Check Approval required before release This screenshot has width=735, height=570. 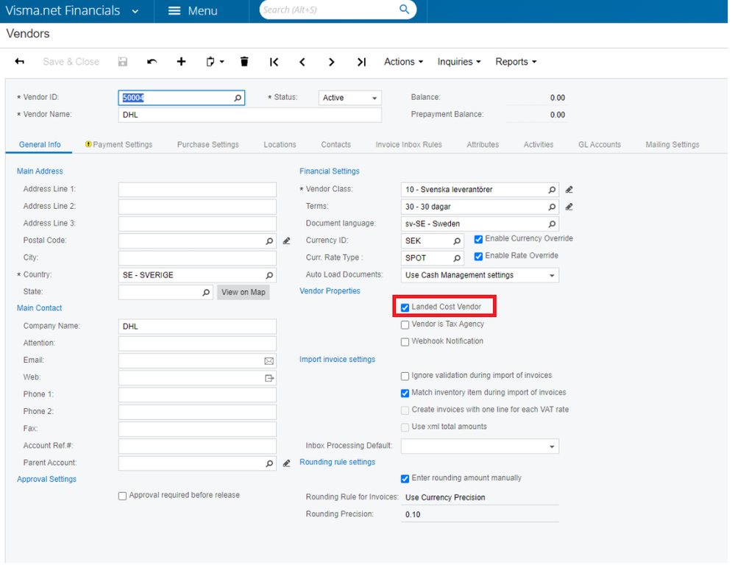[122, 496]
